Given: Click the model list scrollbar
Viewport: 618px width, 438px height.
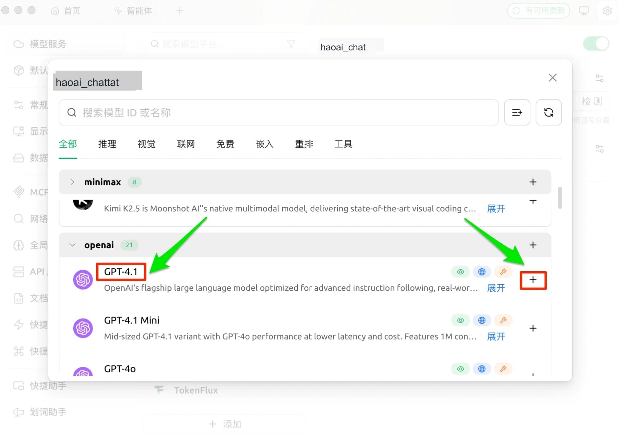Looking at the screenshot, I should point(560,198).
